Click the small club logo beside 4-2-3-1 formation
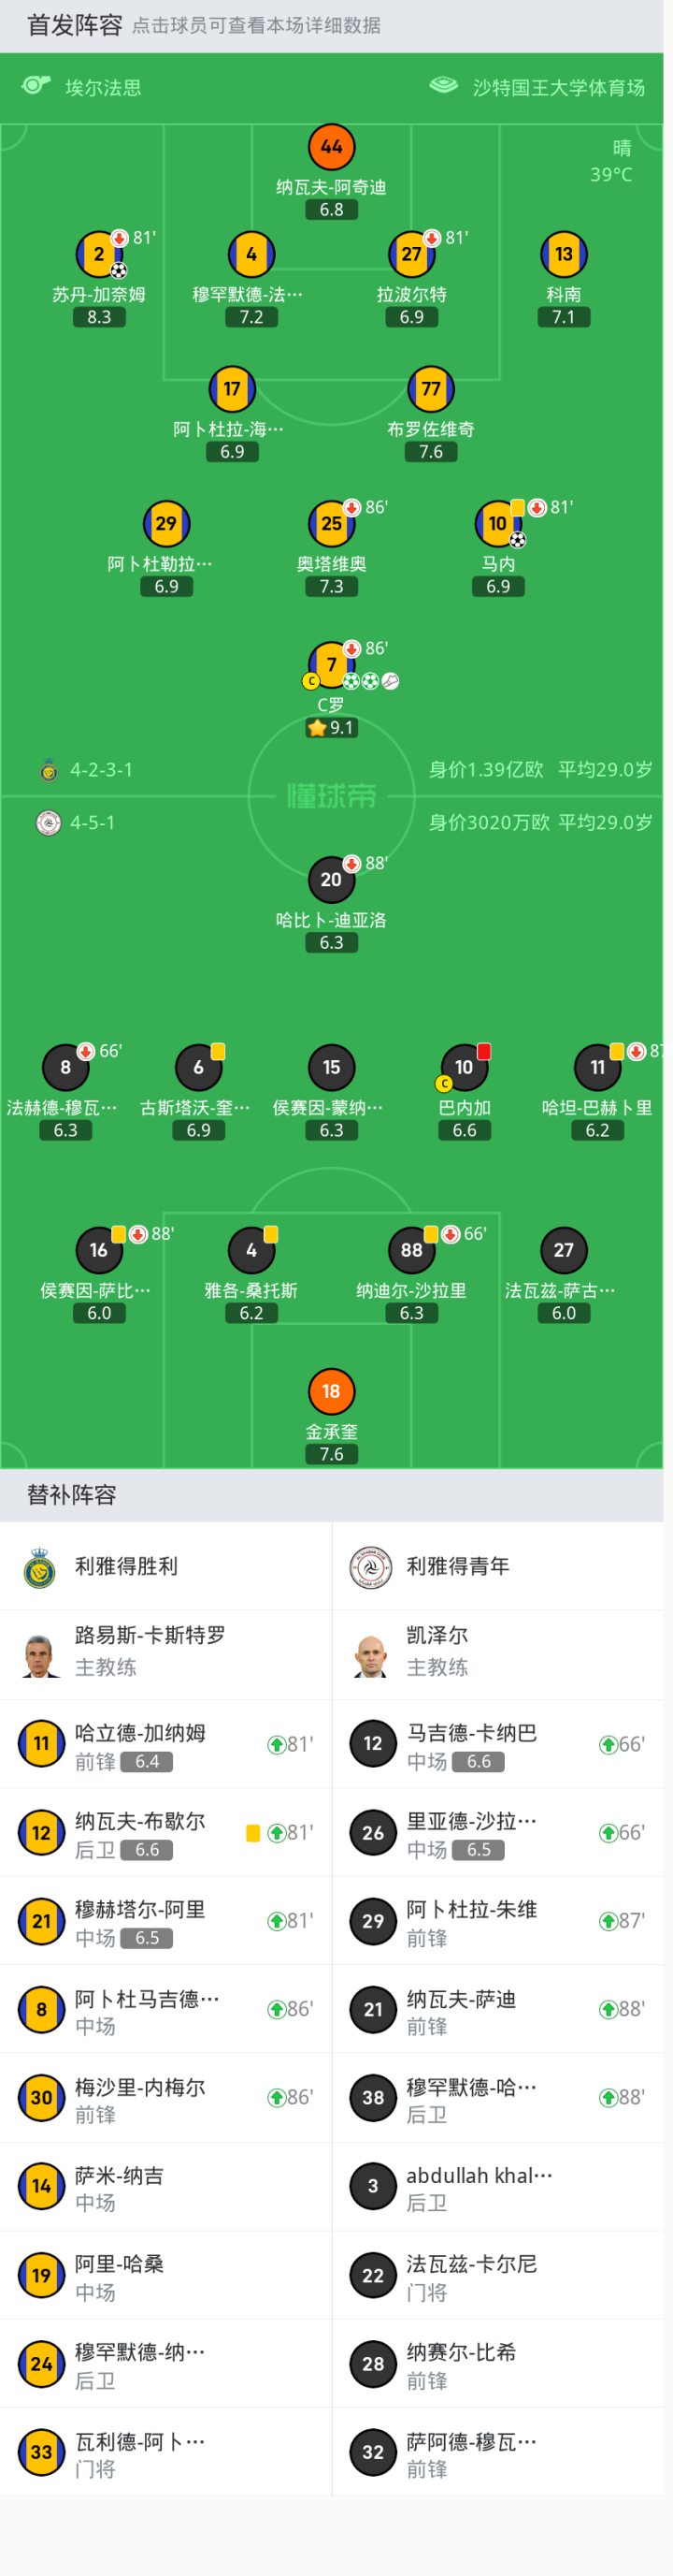This screenshot has width=673, height=2576. click(x=48, y=770)
